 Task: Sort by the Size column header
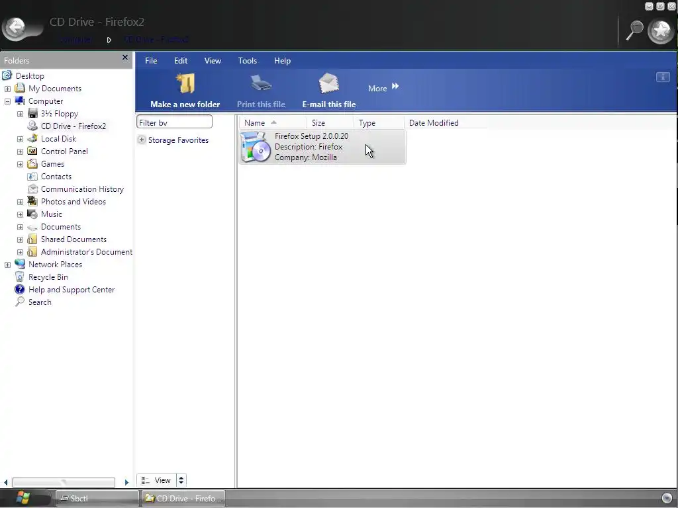[x=330, y=122]
